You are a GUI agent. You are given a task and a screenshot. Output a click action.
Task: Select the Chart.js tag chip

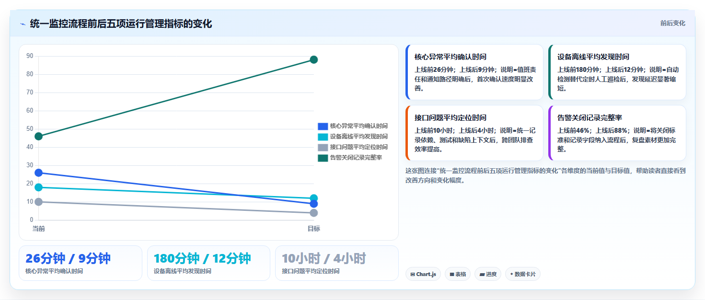coord(423,274)
